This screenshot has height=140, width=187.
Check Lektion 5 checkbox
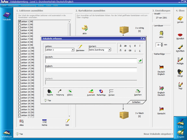tap(20, 33)
